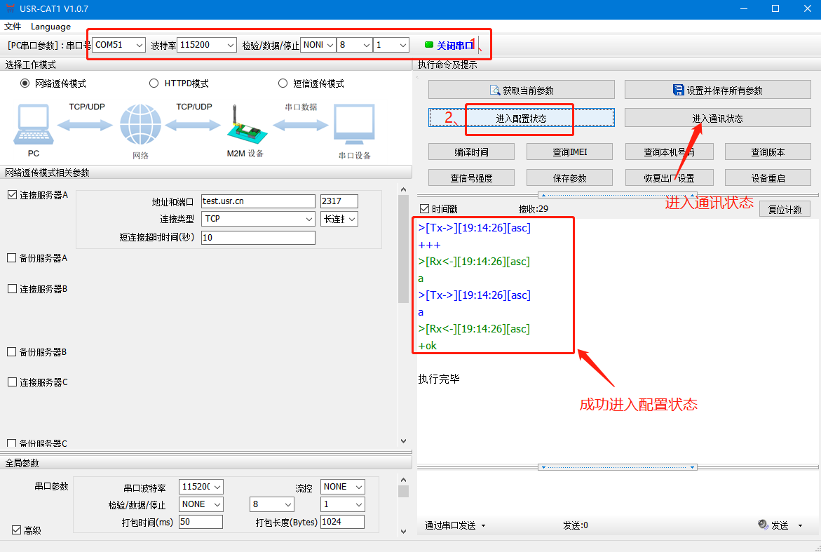Viewport: 821px width, 552px height.
Task: Click the network globe diagram icon
Action: [x=140, y=125]
